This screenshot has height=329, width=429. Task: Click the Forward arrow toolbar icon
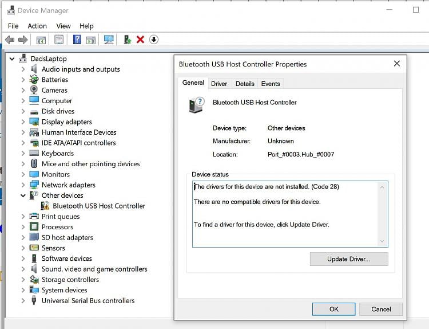tap(23, 40)
